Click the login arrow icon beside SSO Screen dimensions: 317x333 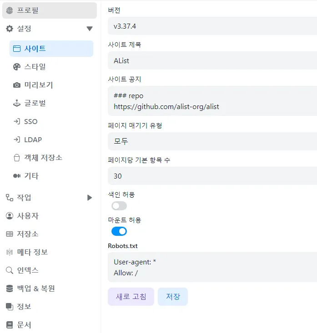tap(17, 121)
